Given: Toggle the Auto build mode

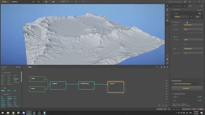Looking at the screenshot, I should click(39, 2).
